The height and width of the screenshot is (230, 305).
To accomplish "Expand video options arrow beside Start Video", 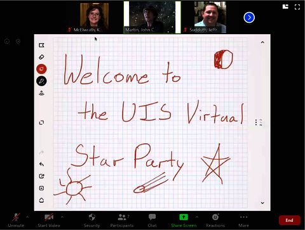I will click(62, 217).
